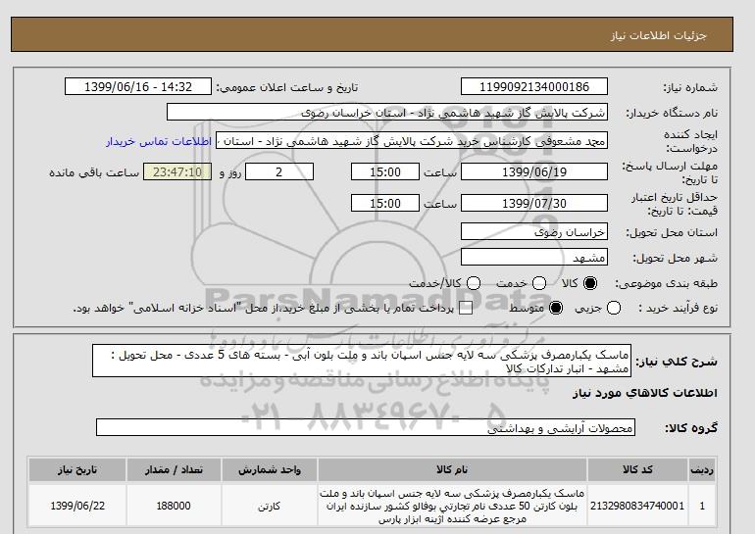755x534 pixels.
Task: Click the price validity date 1399/07/30
Action: [x=534, y=203]
